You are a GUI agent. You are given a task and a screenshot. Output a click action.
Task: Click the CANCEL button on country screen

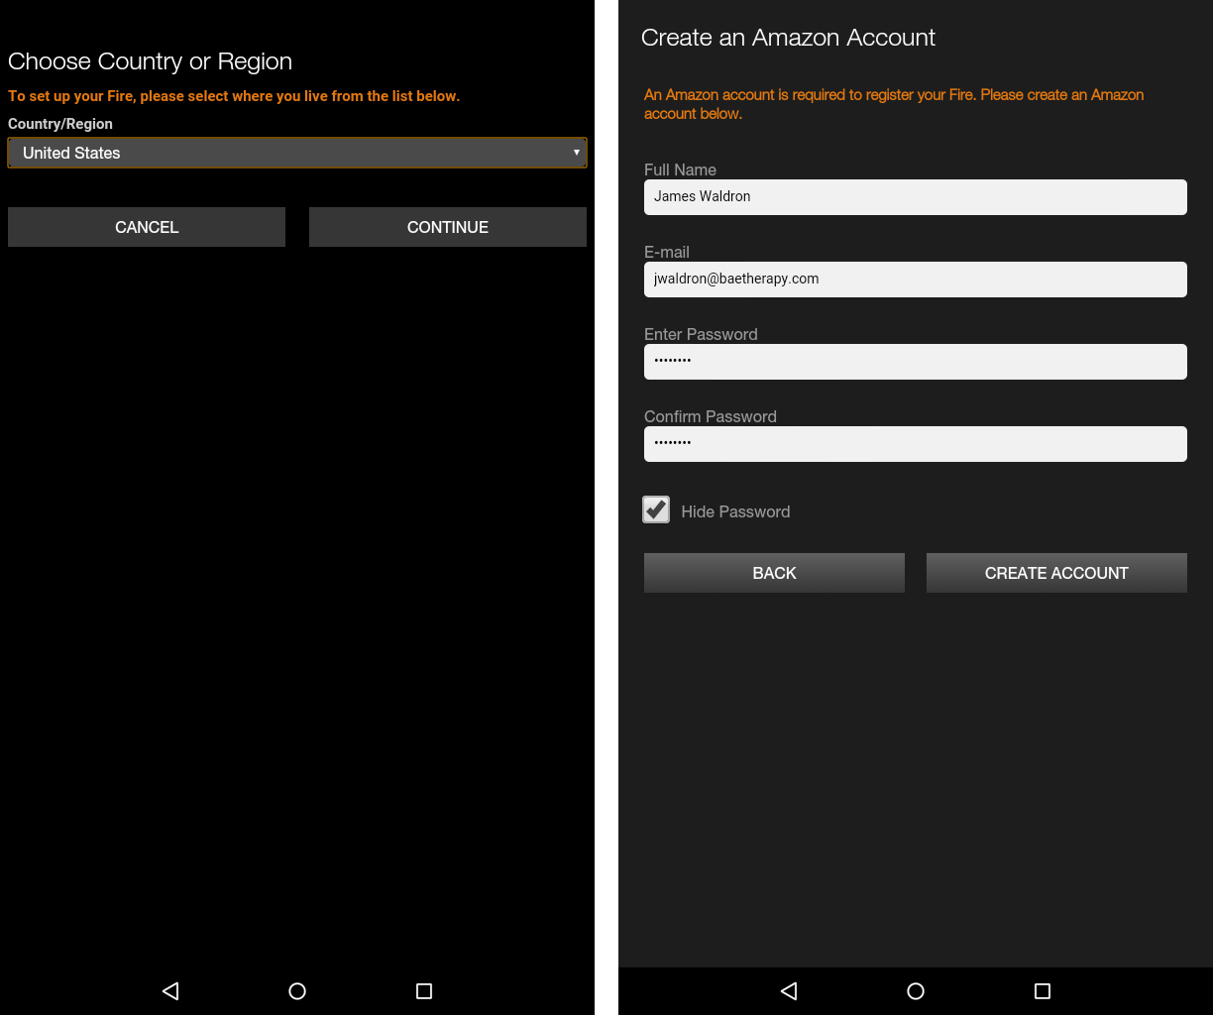click(147, 227)
